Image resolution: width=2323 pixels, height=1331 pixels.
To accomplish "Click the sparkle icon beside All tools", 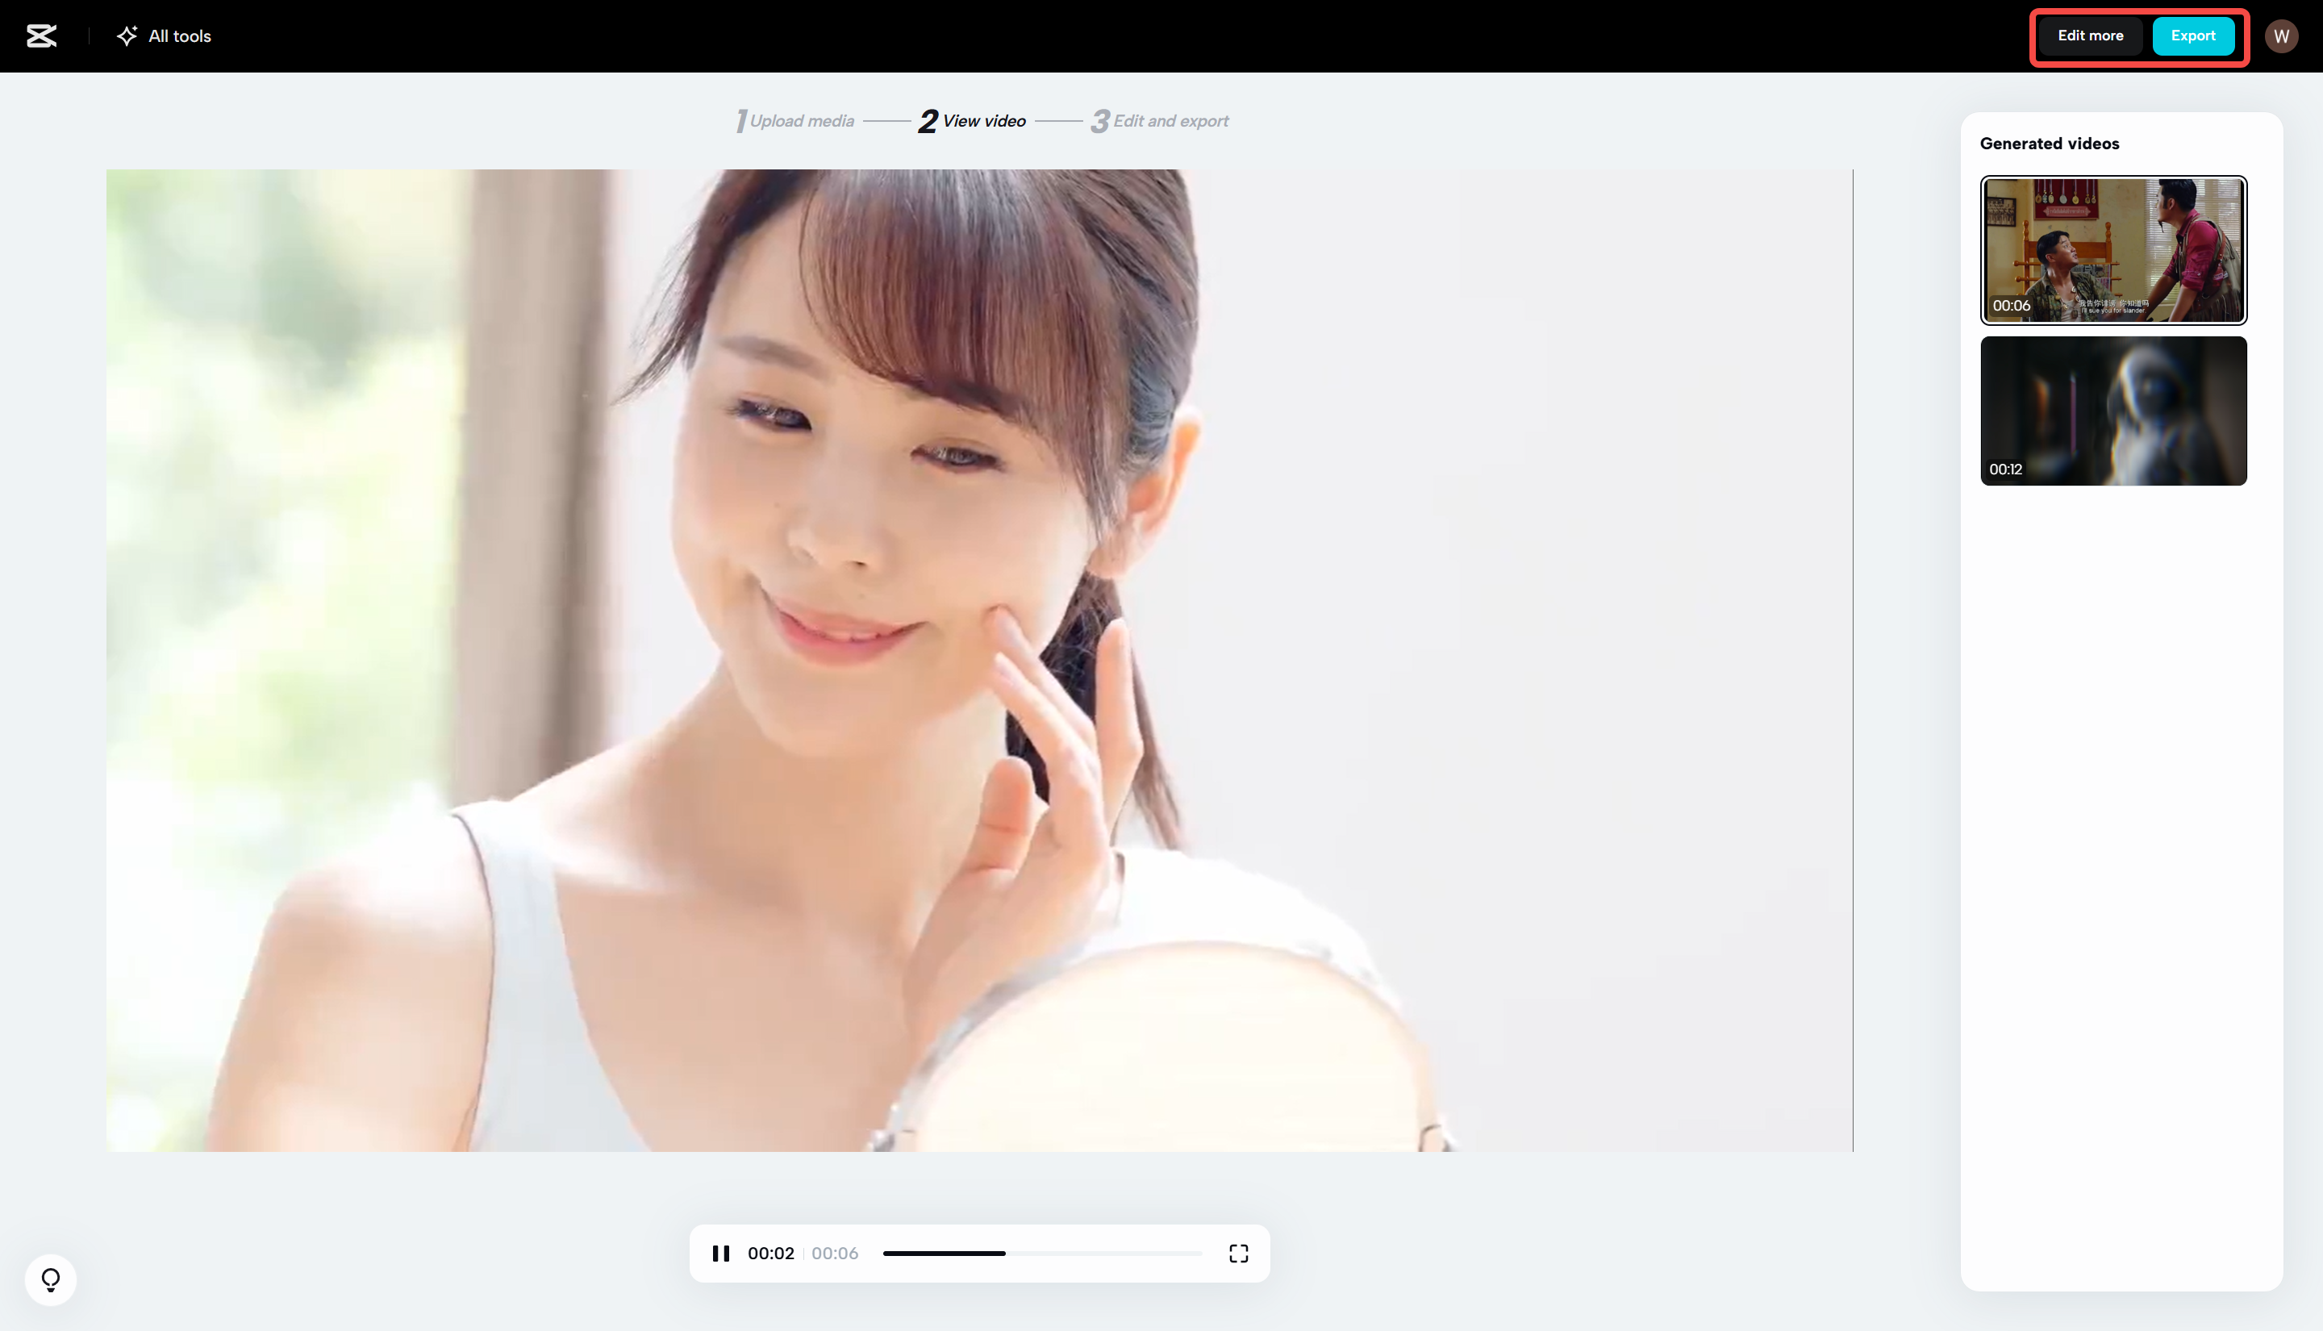I will click(127, 35).
